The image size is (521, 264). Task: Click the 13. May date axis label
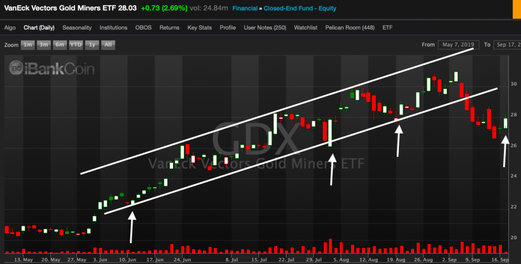(x=23, y=259)
